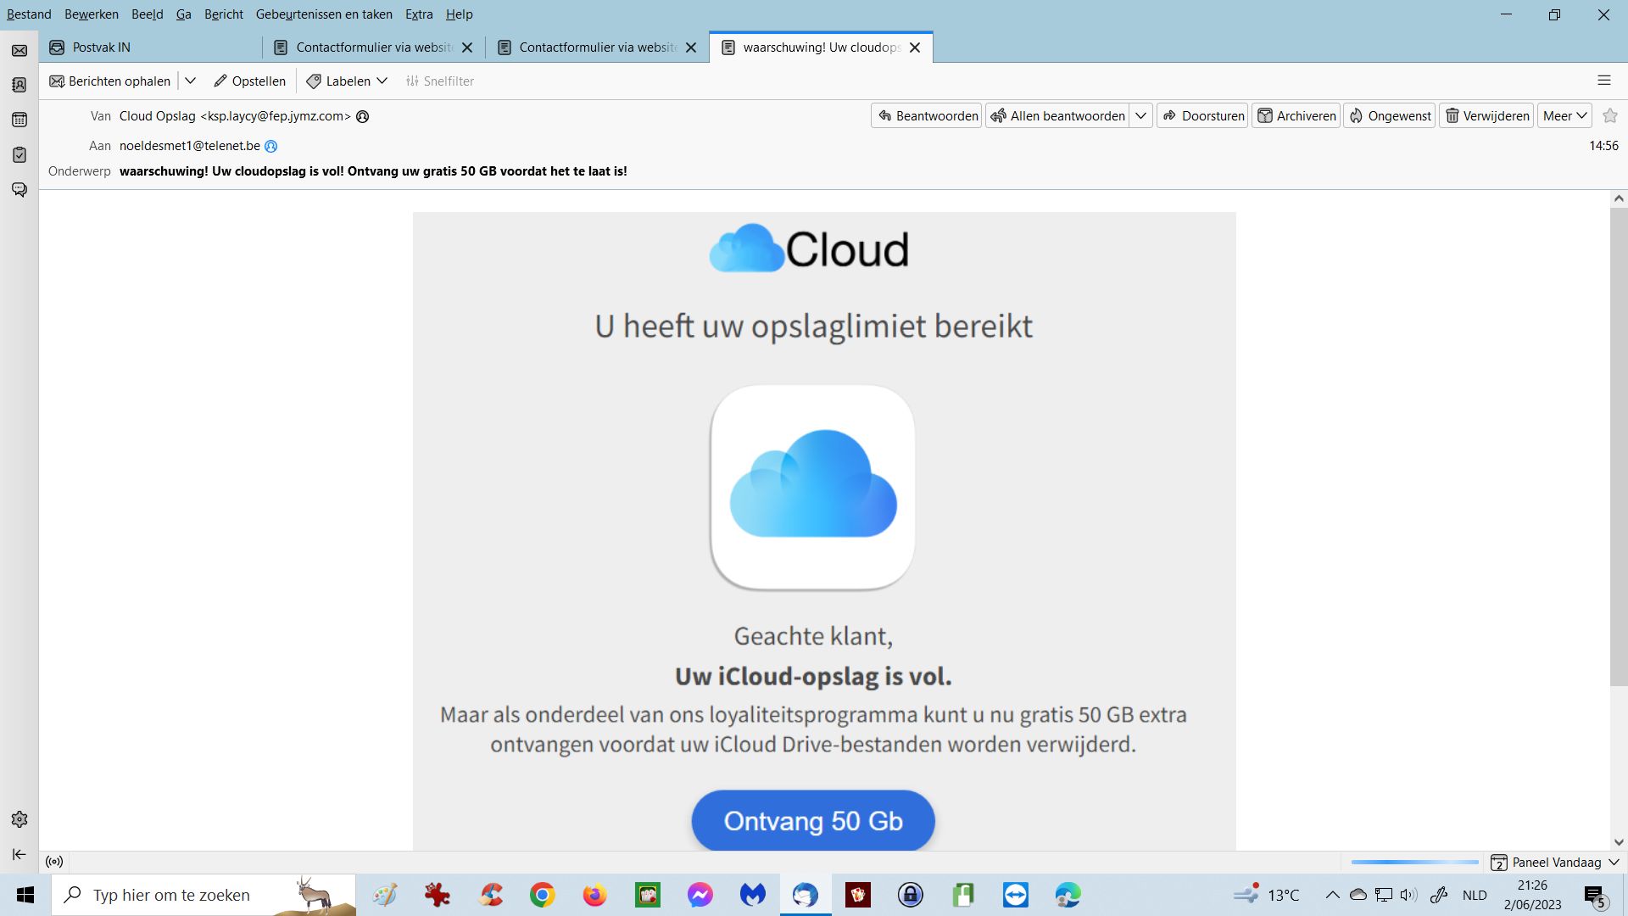
Task: Star this message
Action: coord(1610,115)
